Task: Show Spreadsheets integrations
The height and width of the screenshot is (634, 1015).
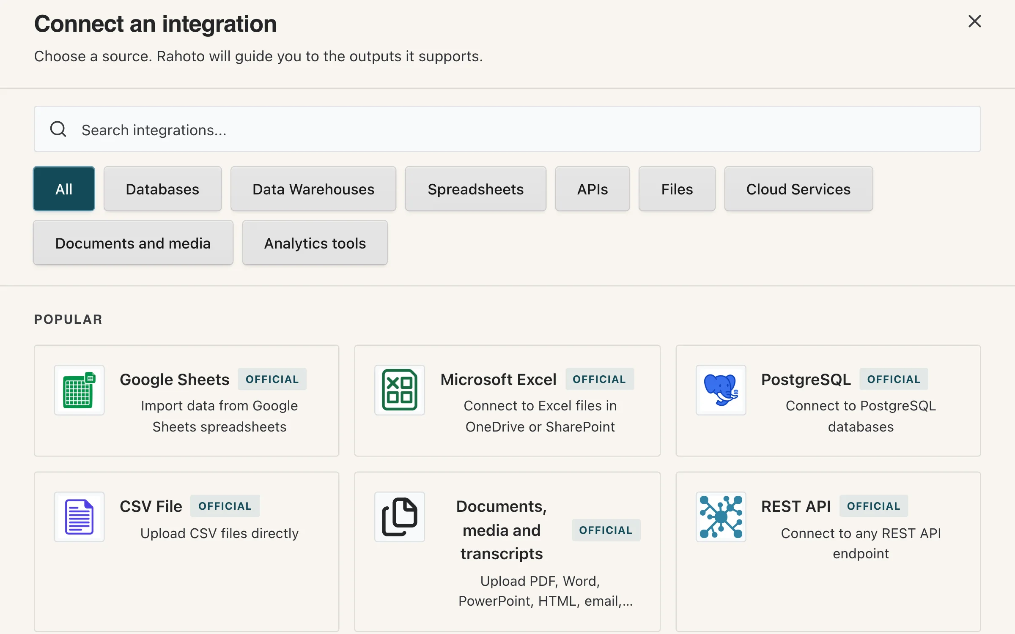Action: (x=476, y=189)
